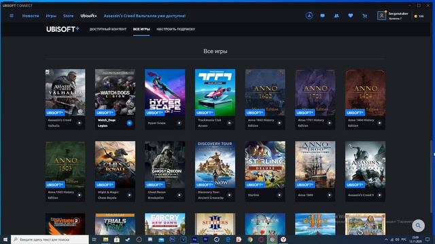Click the Windows Start button
Image resolution: width=435 pixels, height=244 pixels.
pos(5,239)
